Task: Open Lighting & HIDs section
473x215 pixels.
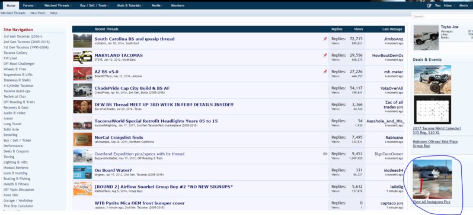Action: click(x=15, y=162)
